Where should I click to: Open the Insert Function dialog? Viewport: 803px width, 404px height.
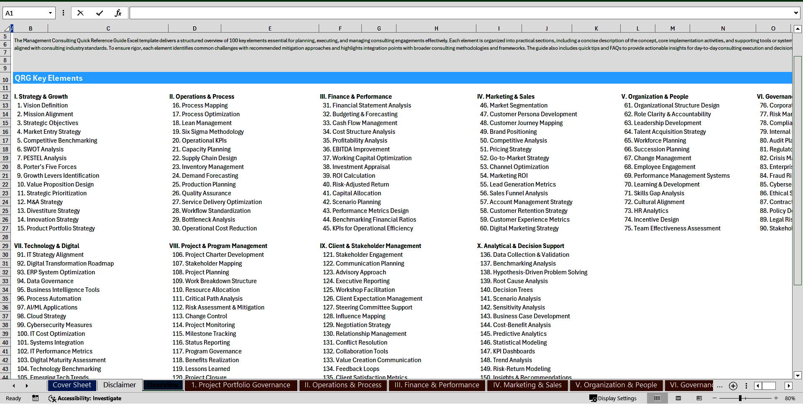point(118,13)
